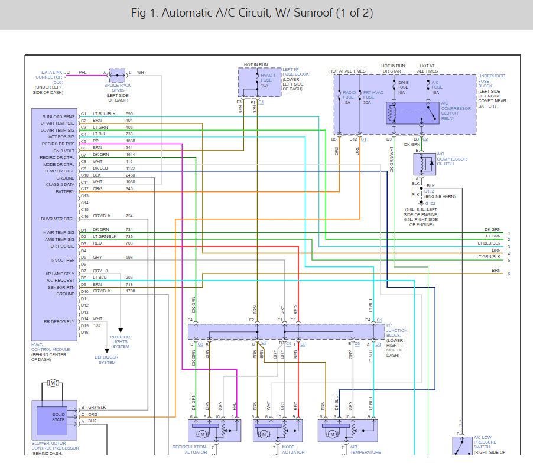Click the 'DEFOGGER SYSTEM' label
The height and width of the screenshot is (472, 533).
pyautogui.click(x=107, y=360)
